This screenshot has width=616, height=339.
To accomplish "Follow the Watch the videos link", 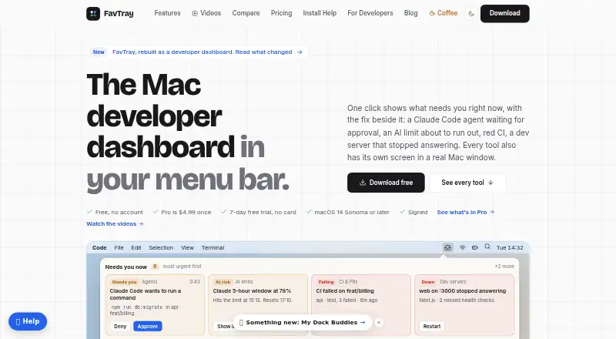I will pyautogui.click(x=115, y=223).
